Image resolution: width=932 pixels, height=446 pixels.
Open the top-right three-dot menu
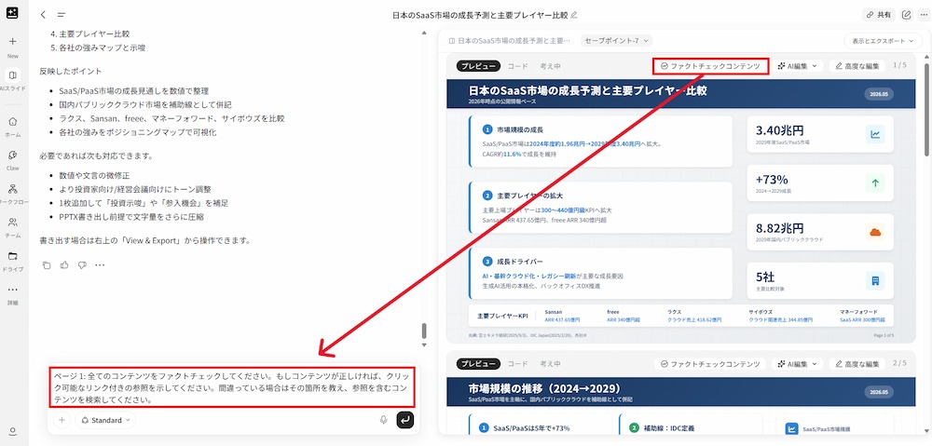923,15
